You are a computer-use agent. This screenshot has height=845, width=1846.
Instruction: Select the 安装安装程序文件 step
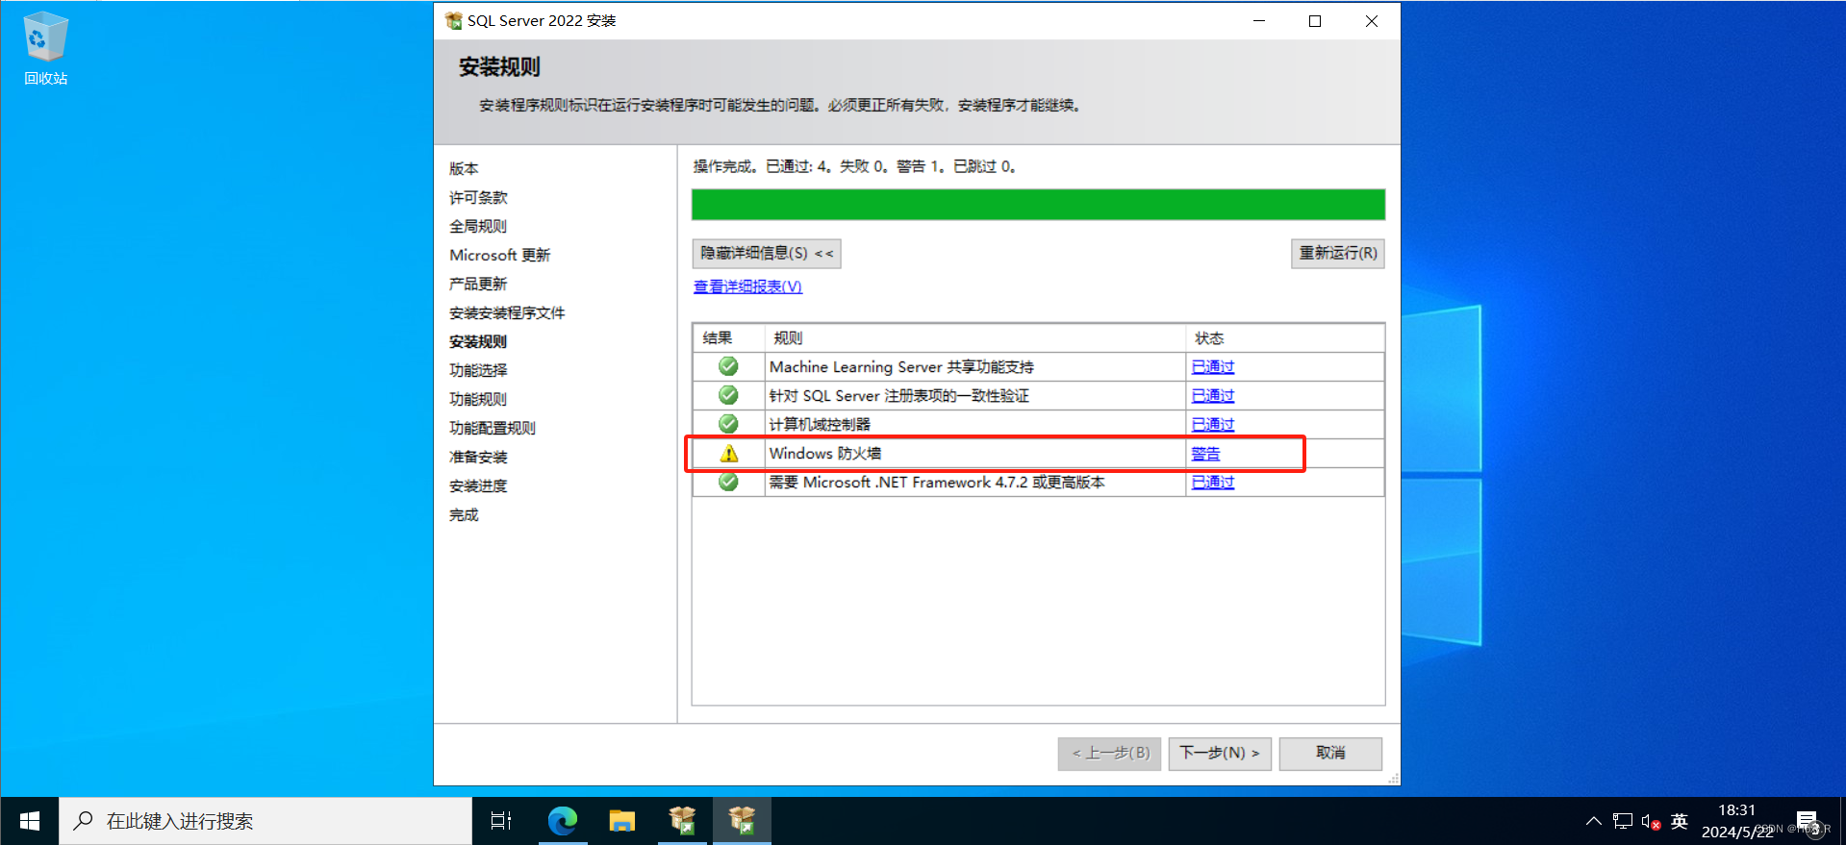point(507,312)
